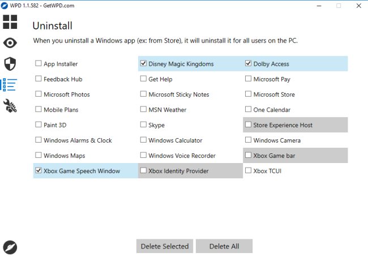368x257 pixels.
Task: Select the Apps list icon in sidebar
Action: click(x=10, y=85)
